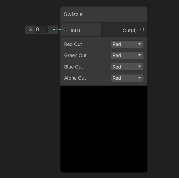Open the Blue Out channel dropdown
This screenshot has width=179, height=178.
click(x=127, y=67)
